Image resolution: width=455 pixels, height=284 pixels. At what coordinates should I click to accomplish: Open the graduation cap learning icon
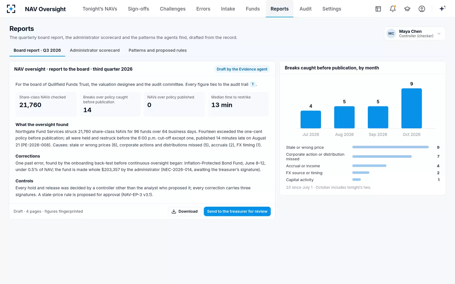407,9
